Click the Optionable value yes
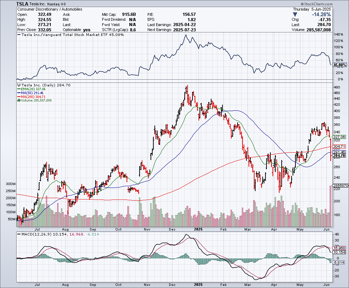Screen dimensions: 349x288 tap(87, 30)
